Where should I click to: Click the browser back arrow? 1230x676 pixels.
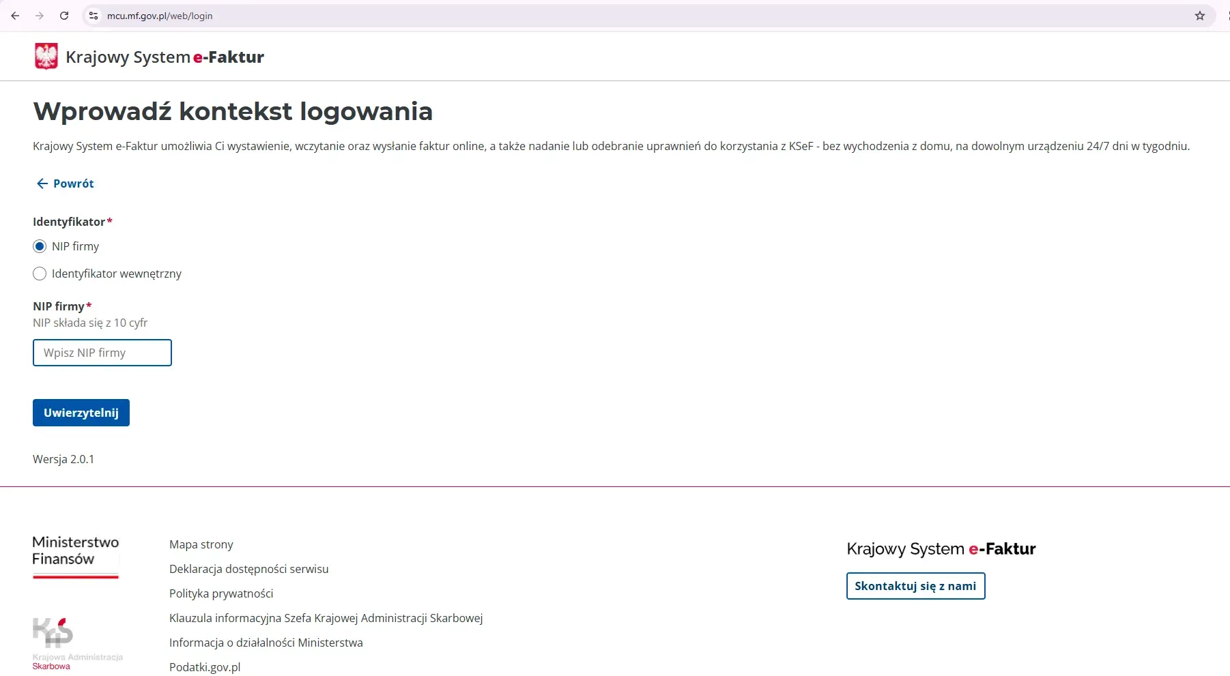15,16
